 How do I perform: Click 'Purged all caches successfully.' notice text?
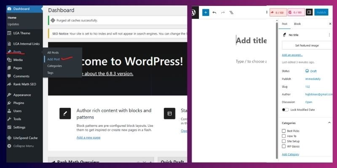click(77, 21)
